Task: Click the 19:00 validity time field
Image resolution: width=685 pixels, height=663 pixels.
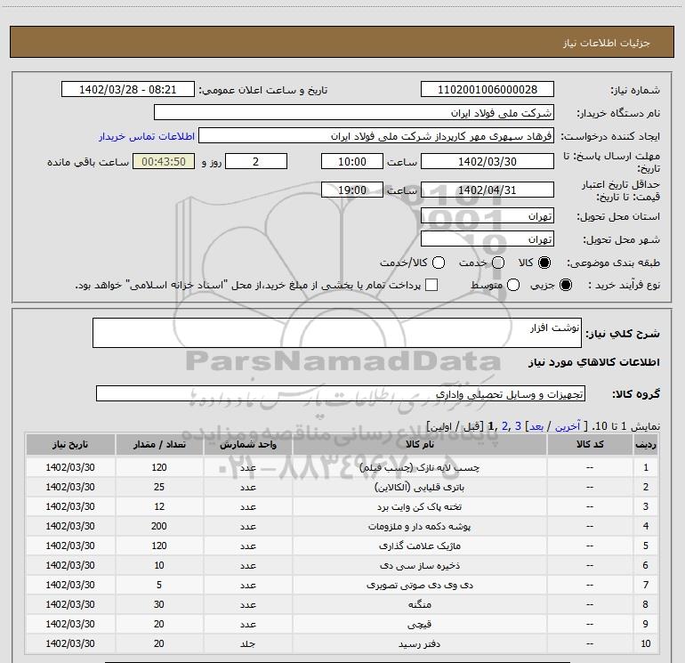Action: [x=352, y=190]
